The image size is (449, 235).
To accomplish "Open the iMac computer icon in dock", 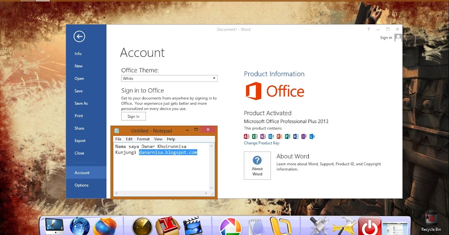I will pyautogui.click(x=54, y=226).
